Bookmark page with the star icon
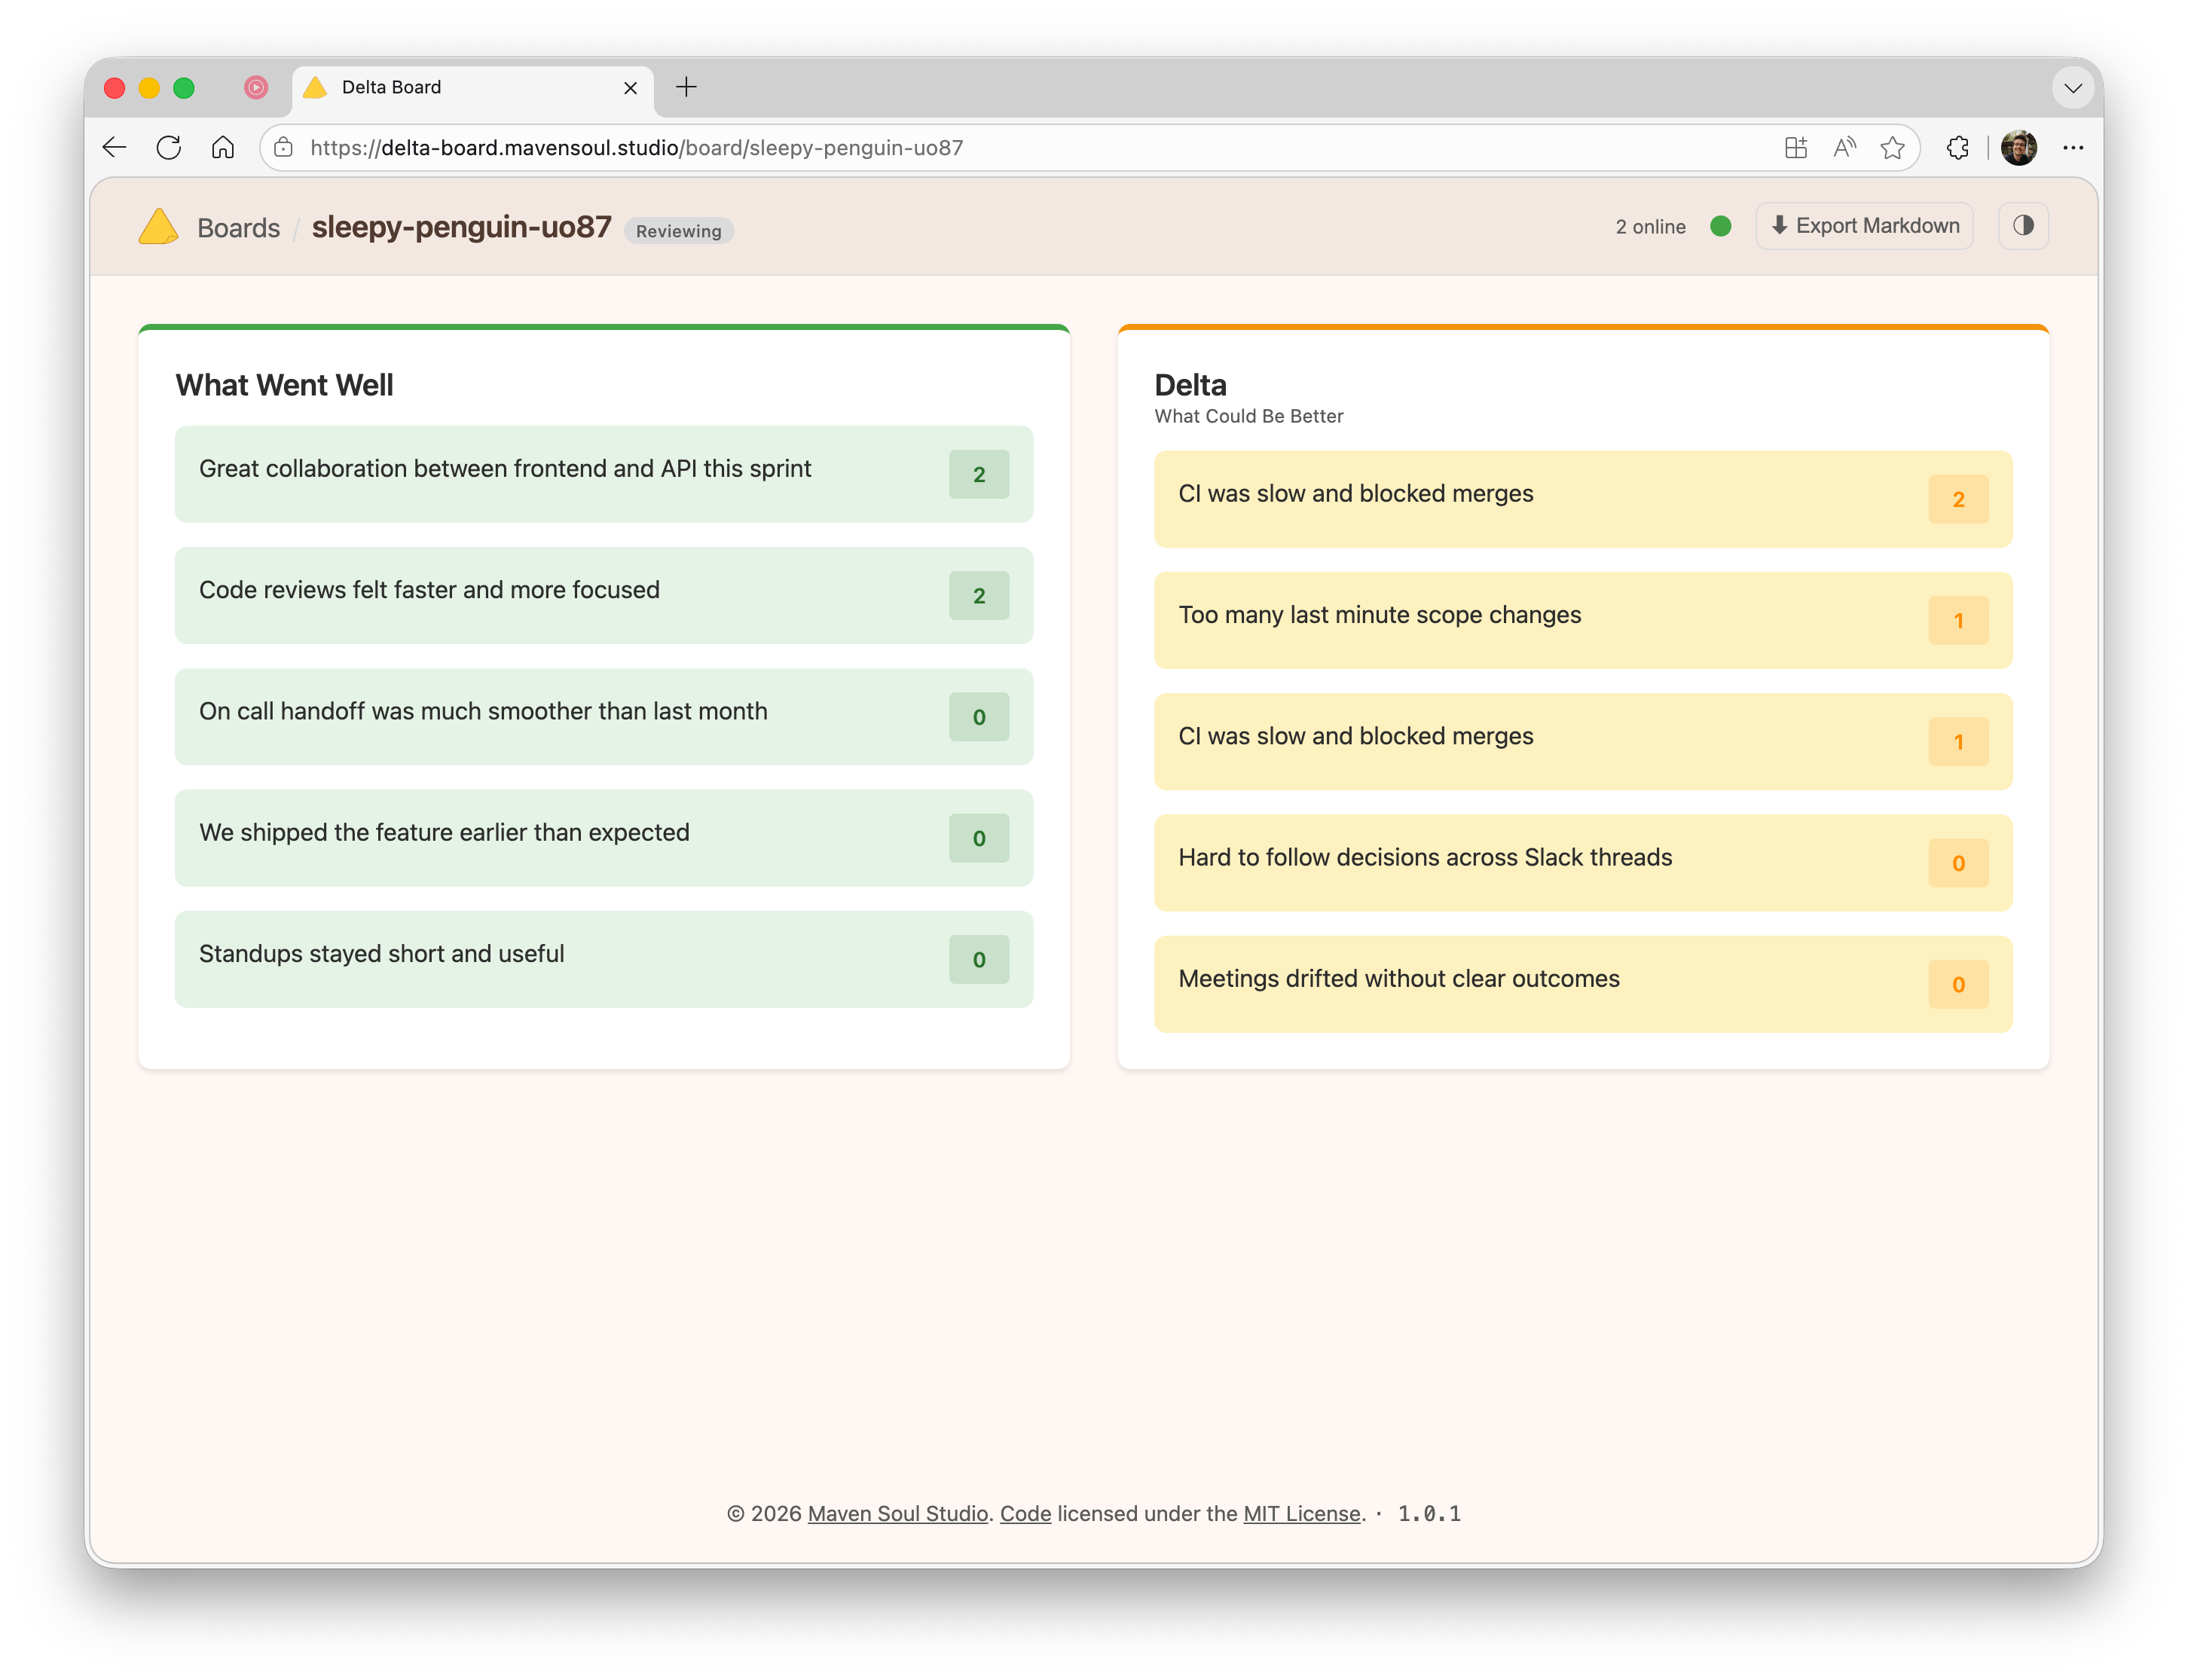Viewport: 2188px width, 1680px height. [1892, 148]
